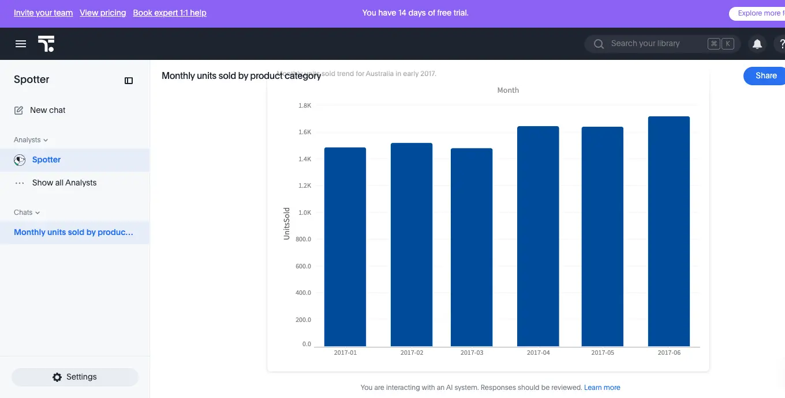The width and height of the screenshot is (785, 398).
Task: Click the Month axis title
Action: (508, 90)
